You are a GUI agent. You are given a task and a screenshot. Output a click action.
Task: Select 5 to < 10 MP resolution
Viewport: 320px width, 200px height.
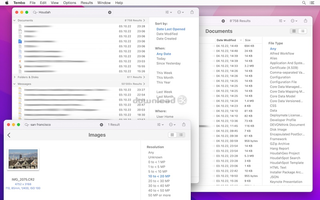[158, 172]
